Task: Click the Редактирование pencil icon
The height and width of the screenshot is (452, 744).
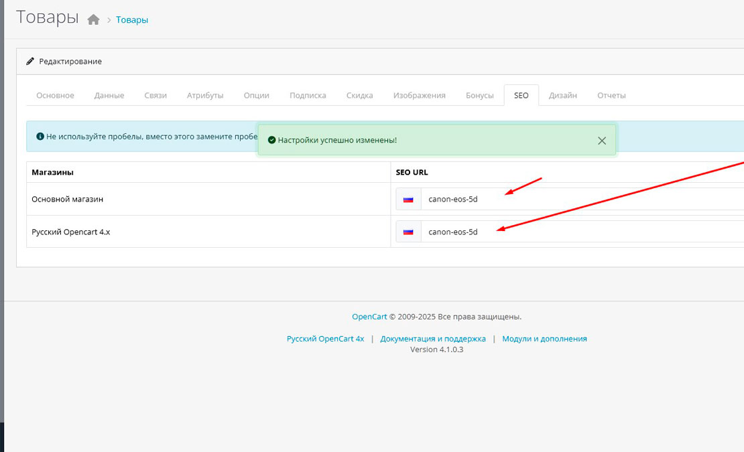Action: point(30,61)
